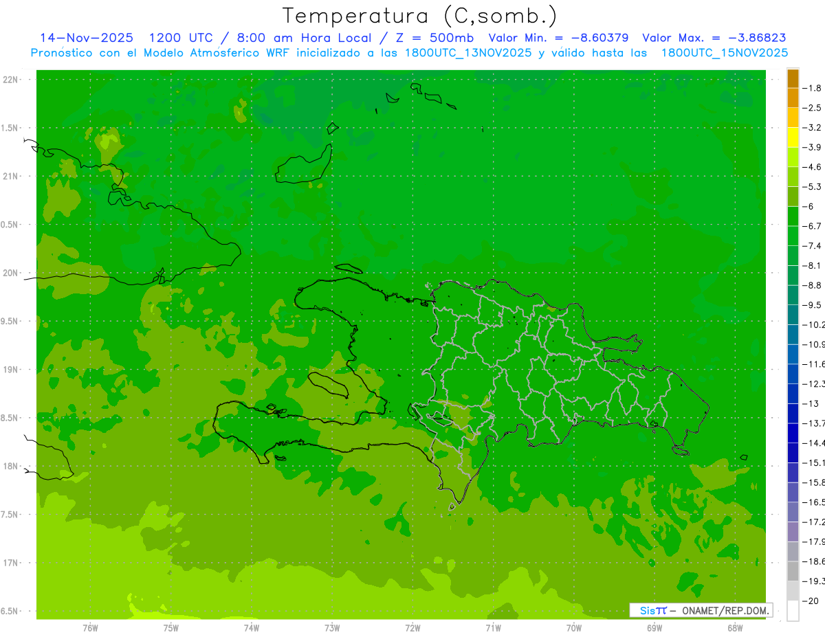Click the '-1.8' legend value
Screen dimensions: 825x637
[x=812, y=88]
